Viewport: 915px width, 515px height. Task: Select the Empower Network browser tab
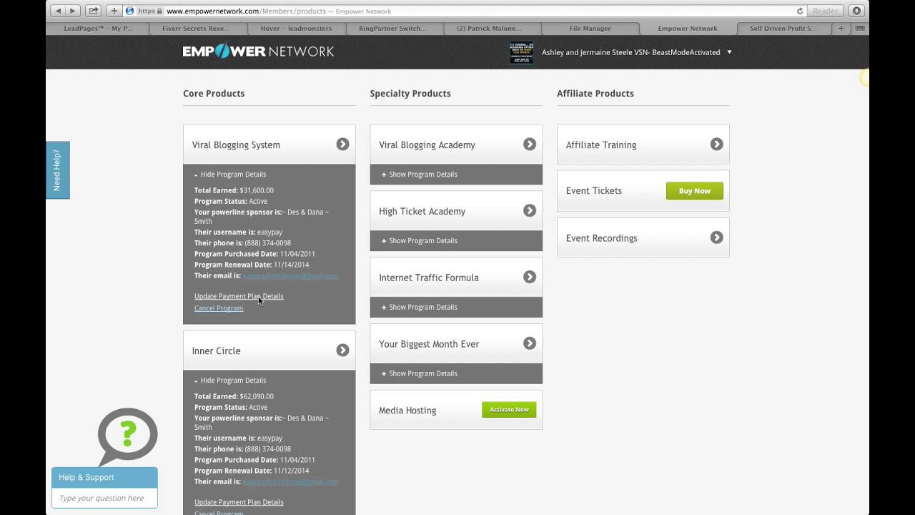(688, 29)
